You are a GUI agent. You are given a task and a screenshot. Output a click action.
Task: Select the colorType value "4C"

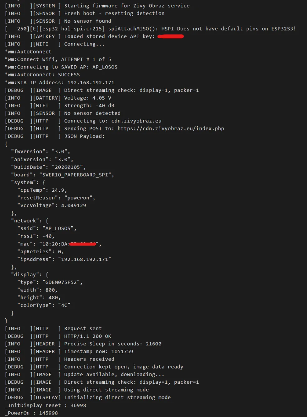coord(64,305)
